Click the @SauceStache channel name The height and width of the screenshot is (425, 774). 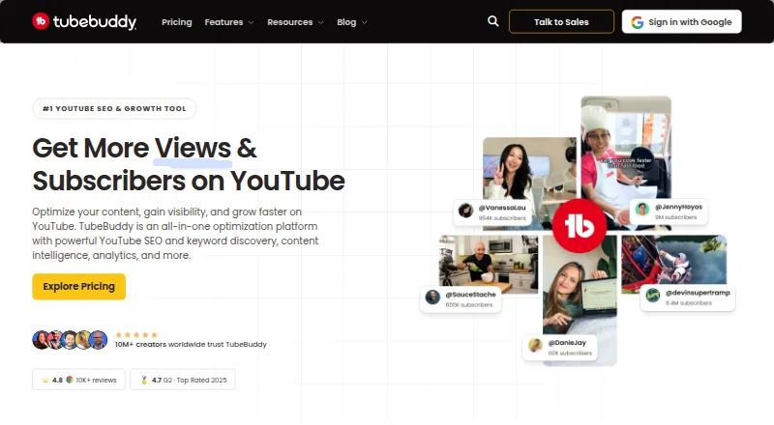(470, 295)
